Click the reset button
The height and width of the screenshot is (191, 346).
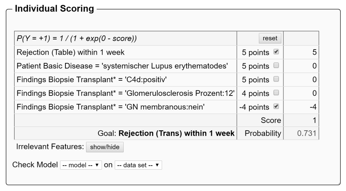click(x=270, y=38)
